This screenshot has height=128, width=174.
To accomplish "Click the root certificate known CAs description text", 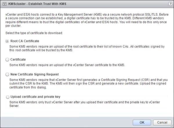I will coord(87,48).
